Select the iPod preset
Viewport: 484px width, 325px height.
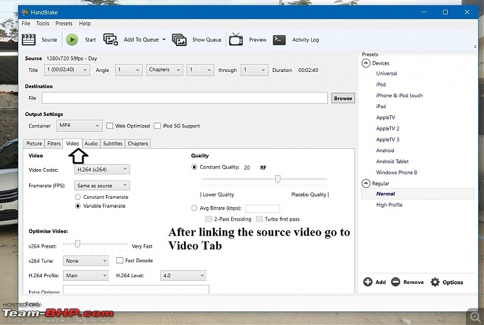pyautogui.click(x=381, y=84)
